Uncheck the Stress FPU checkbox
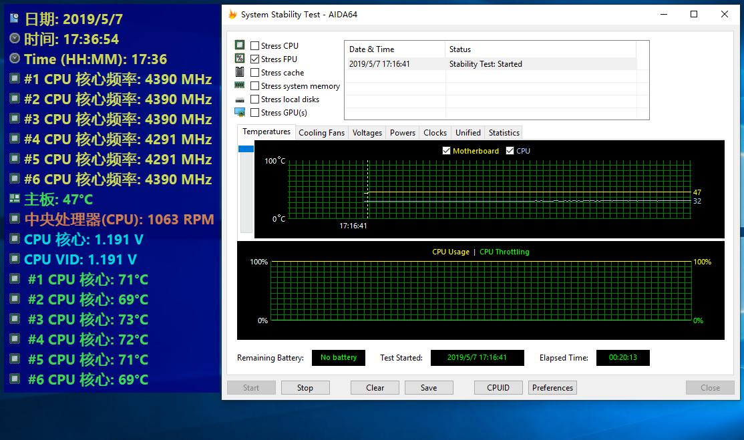 point(255,59)
